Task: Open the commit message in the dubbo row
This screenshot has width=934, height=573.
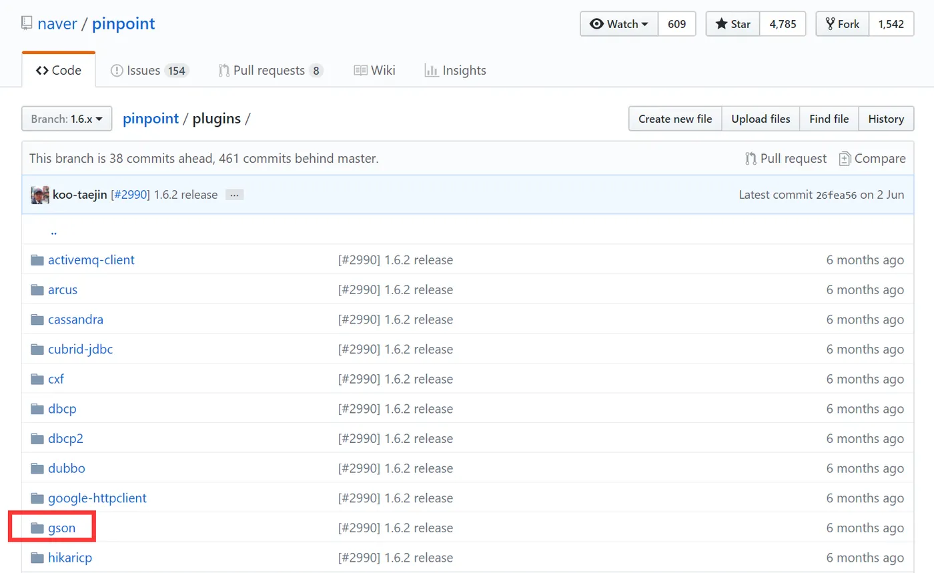Action: [x=396, y=468]
